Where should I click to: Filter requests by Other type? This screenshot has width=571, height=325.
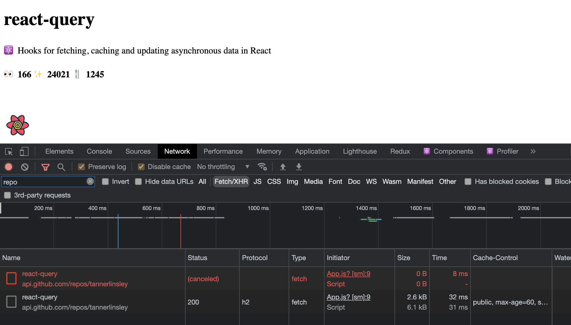[x=447, y=182]
